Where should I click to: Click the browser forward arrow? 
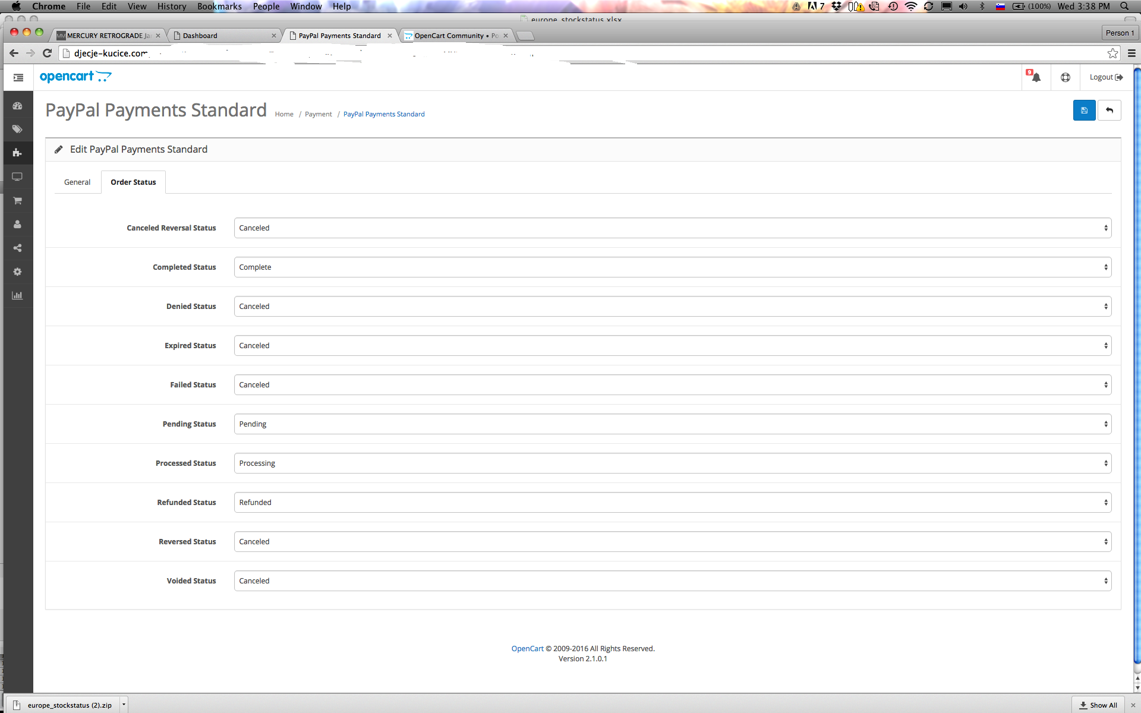point(30,53)
